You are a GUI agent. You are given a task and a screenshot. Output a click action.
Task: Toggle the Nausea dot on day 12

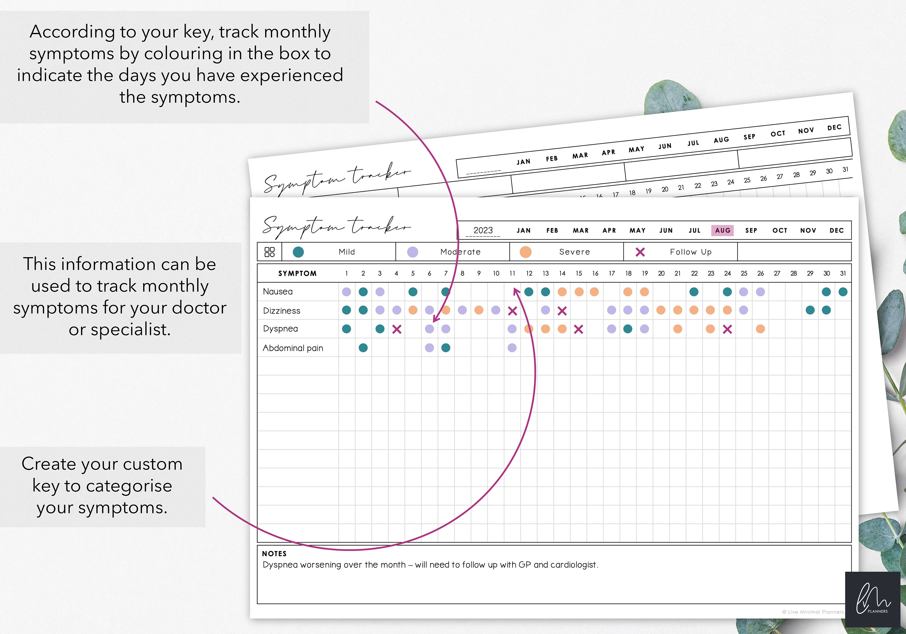tap(529, 292)
